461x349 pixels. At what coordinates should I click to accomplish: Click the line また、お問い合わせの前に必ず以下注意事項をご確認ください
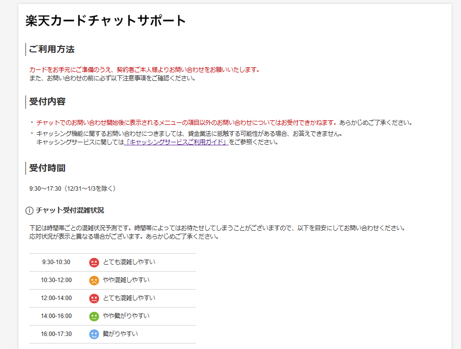click(112, 78)
